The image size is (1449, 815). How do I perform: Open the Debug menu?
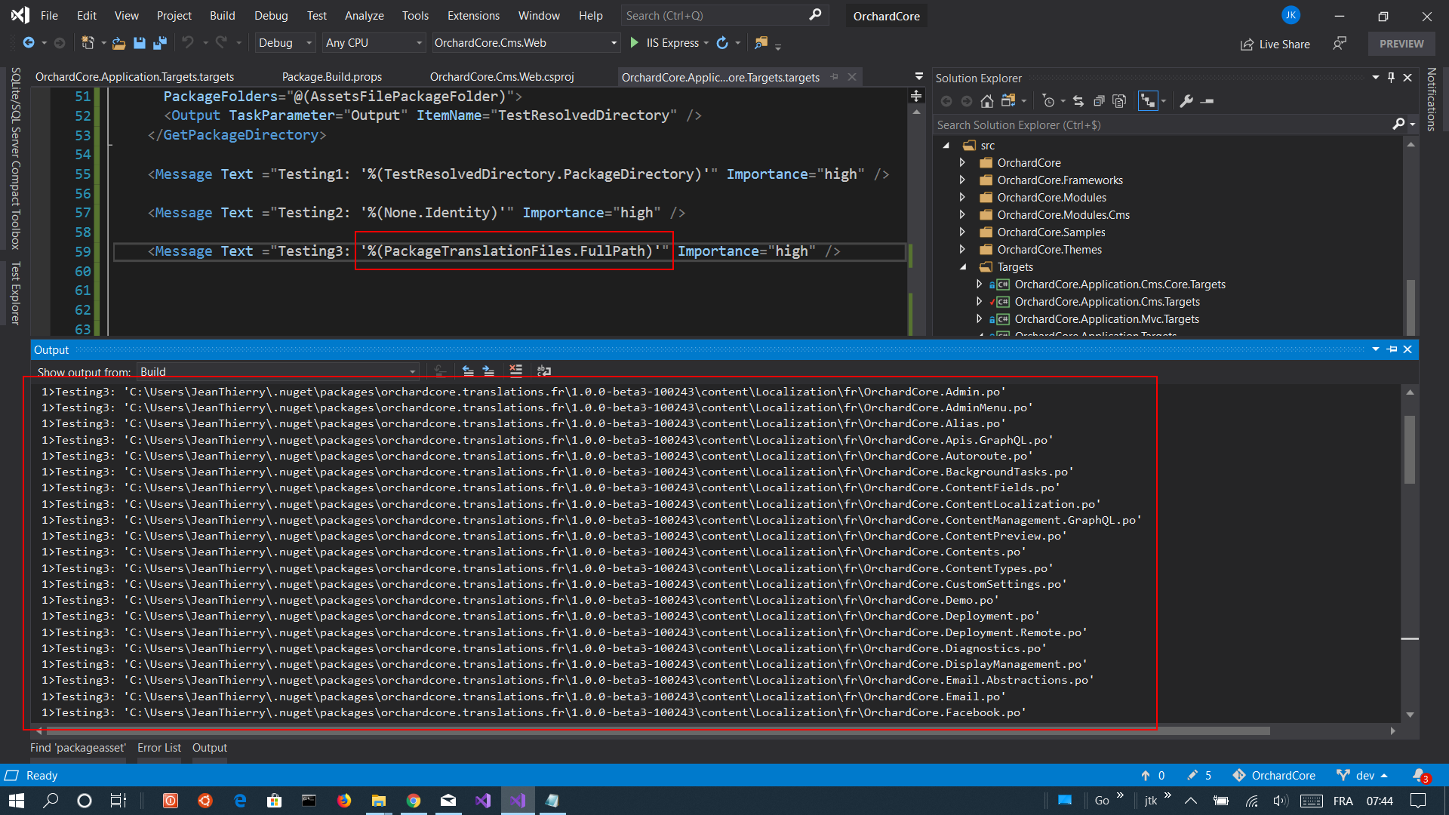click(270, 15)
